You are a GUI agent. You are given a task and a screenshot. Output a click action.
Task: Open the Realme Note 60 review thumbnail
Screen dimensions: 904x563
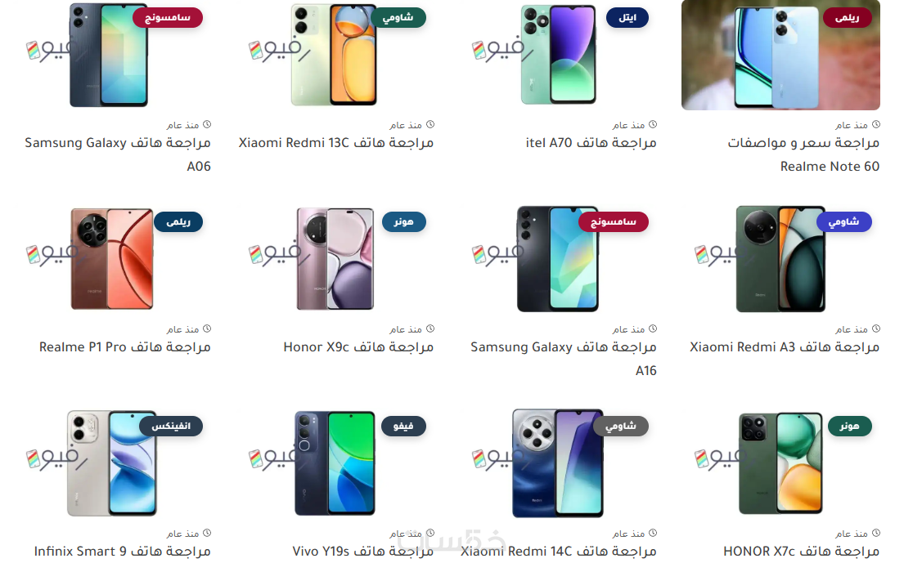[780, 56]
